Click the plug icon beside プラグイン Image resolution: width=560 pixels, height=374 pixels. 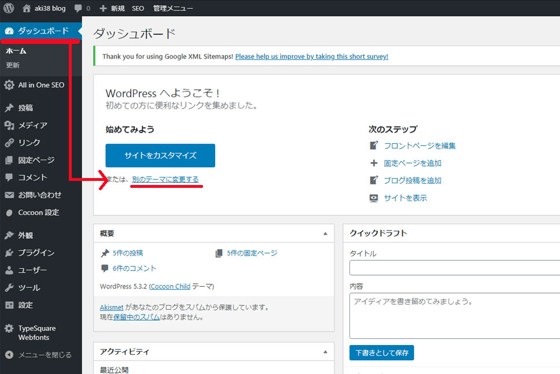9,253
